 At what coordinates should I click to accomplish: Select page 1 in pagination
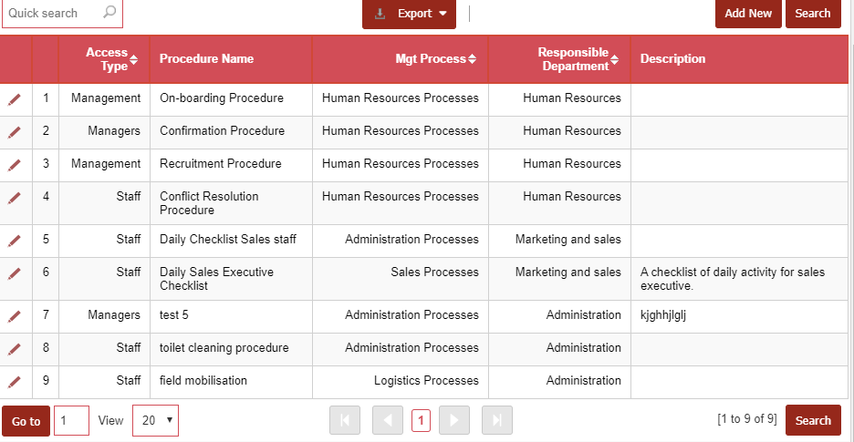click(x=421, y=420)
